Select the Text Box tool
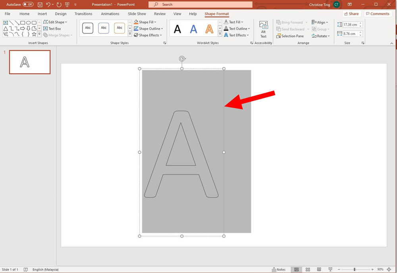 pos(53,28)
